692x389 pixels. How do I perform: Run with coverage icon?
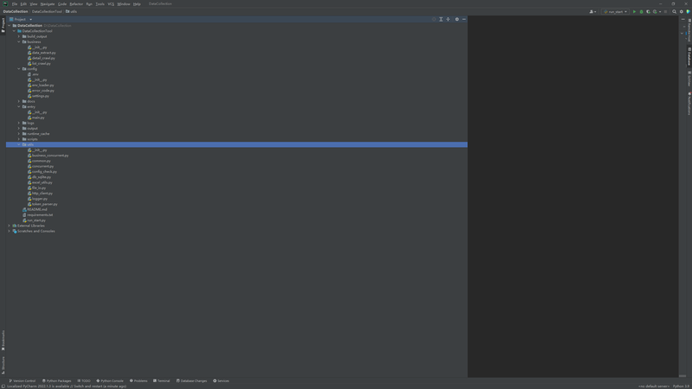648,12
